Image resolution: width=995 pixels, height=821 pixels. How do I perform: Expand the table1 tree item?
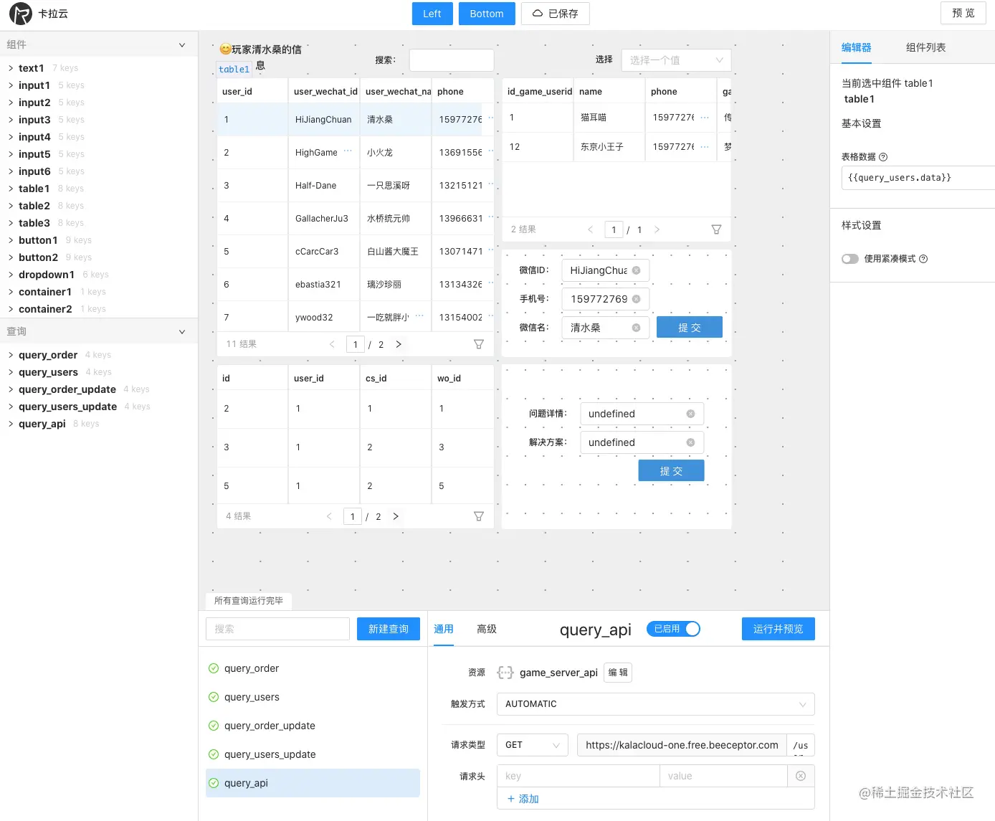(x=11, y=189)
